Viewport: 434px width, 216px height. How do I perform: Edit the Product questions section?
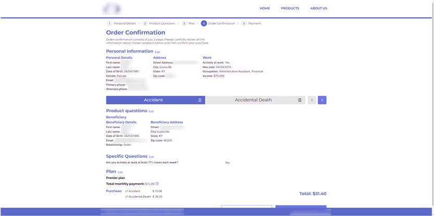point(151,111)
